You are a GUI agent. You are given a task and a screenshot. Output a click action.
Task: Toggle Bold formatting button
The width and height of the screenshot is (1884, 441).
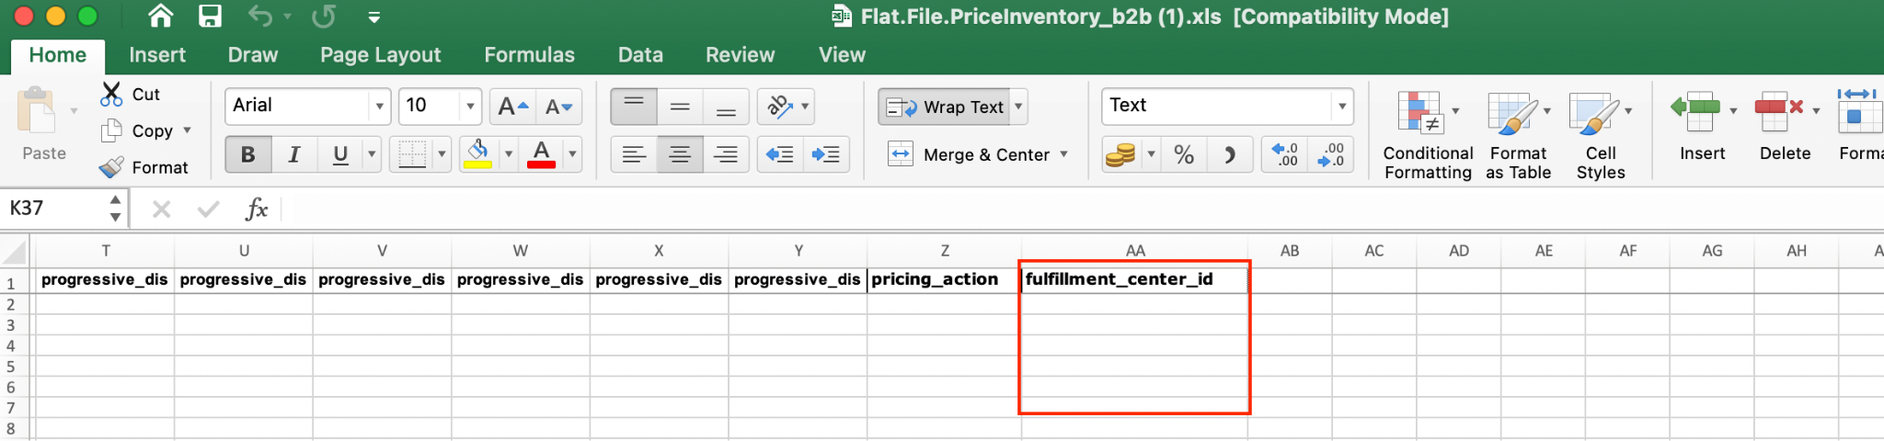point(247,154)
